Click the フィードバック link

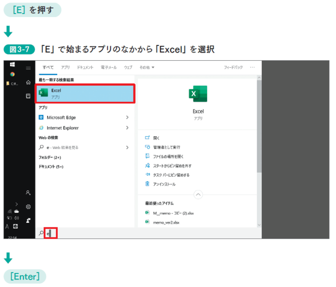[233, 67]
